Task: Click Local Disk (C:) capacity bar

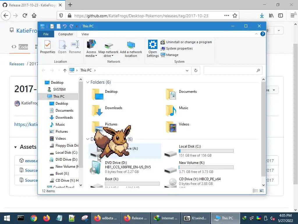Action: coord(206,151)
